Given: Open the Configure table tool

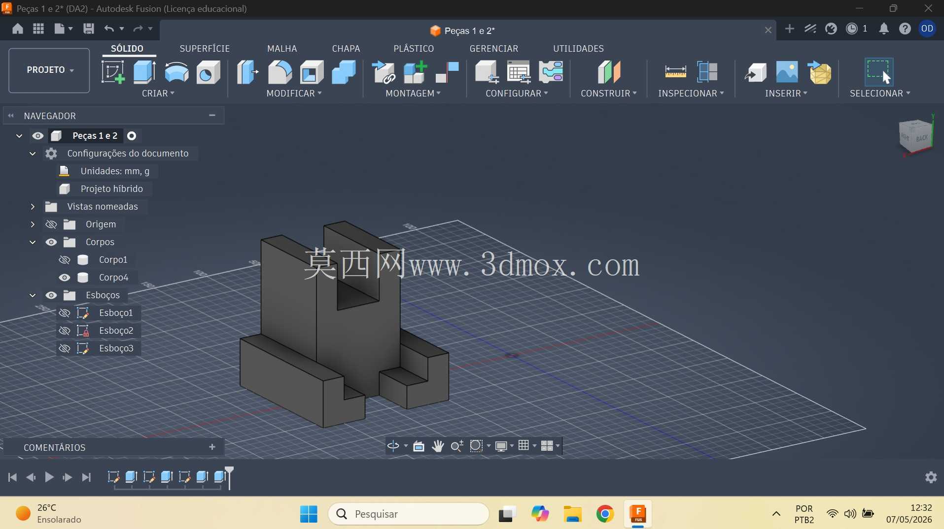Looking at the screenshot, I should tap(519, 72).
